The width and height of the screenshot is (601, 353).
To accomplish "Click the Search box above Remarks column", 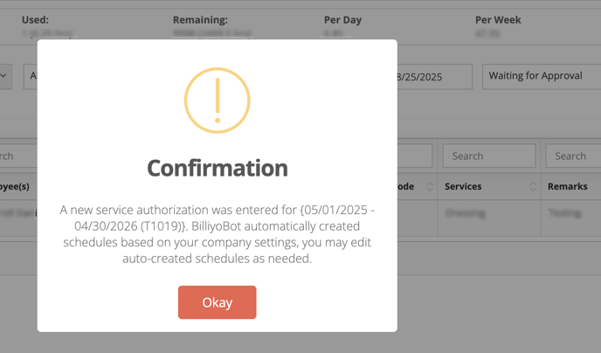I will [x=573, y=156].
